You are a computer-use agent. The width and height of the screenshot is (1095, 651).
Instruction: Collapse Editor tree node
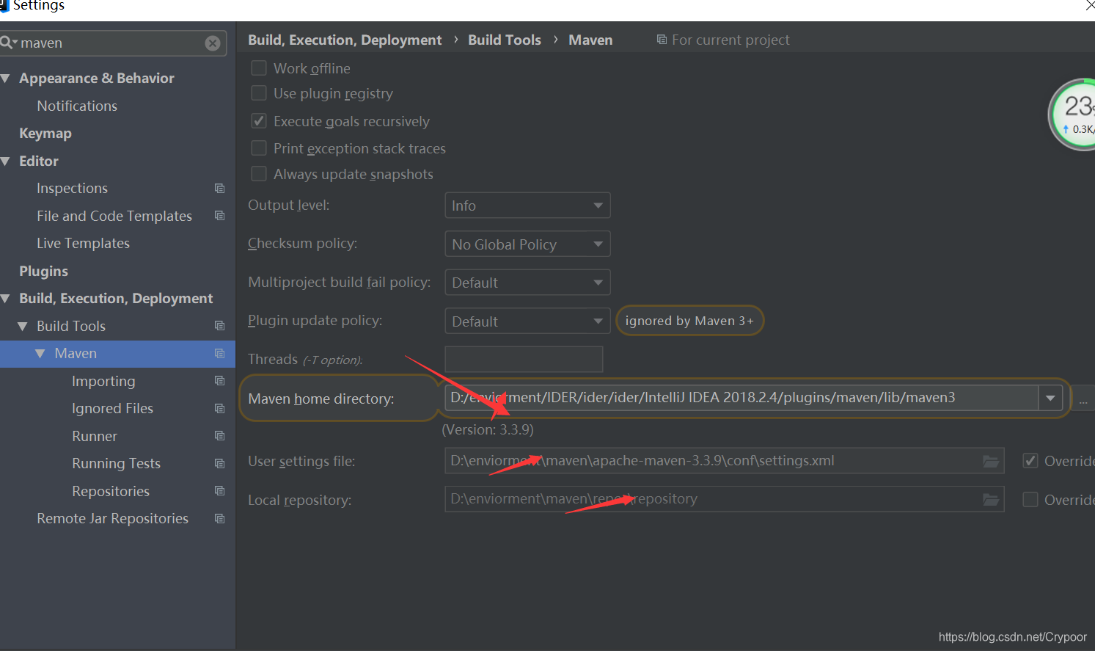click(x=5, y=161)
